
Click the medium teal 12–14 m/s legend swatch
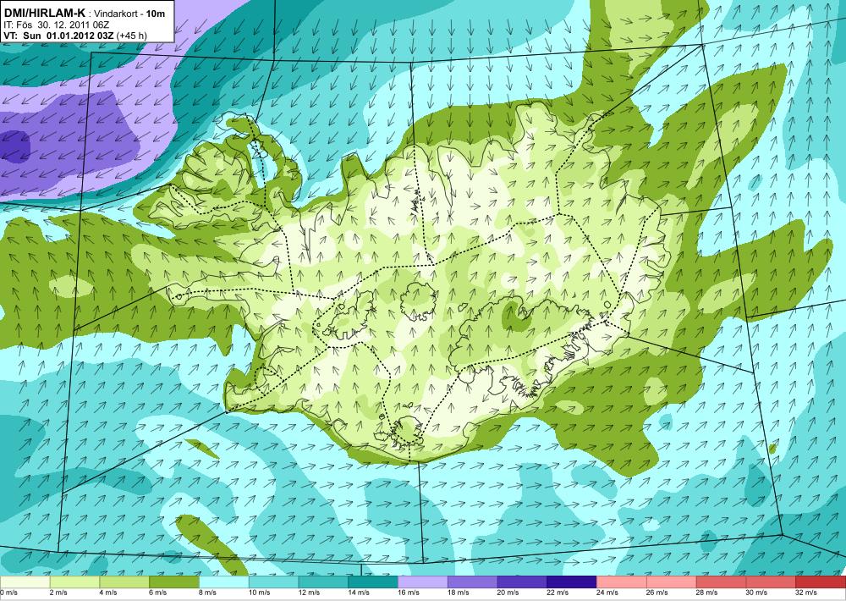(x=323, y=582)
